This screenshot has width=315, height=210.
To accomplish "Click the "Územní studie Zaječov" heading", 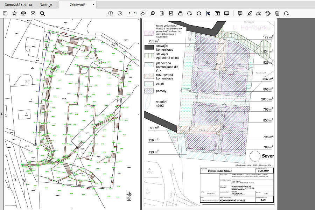I will pos(220,171).
